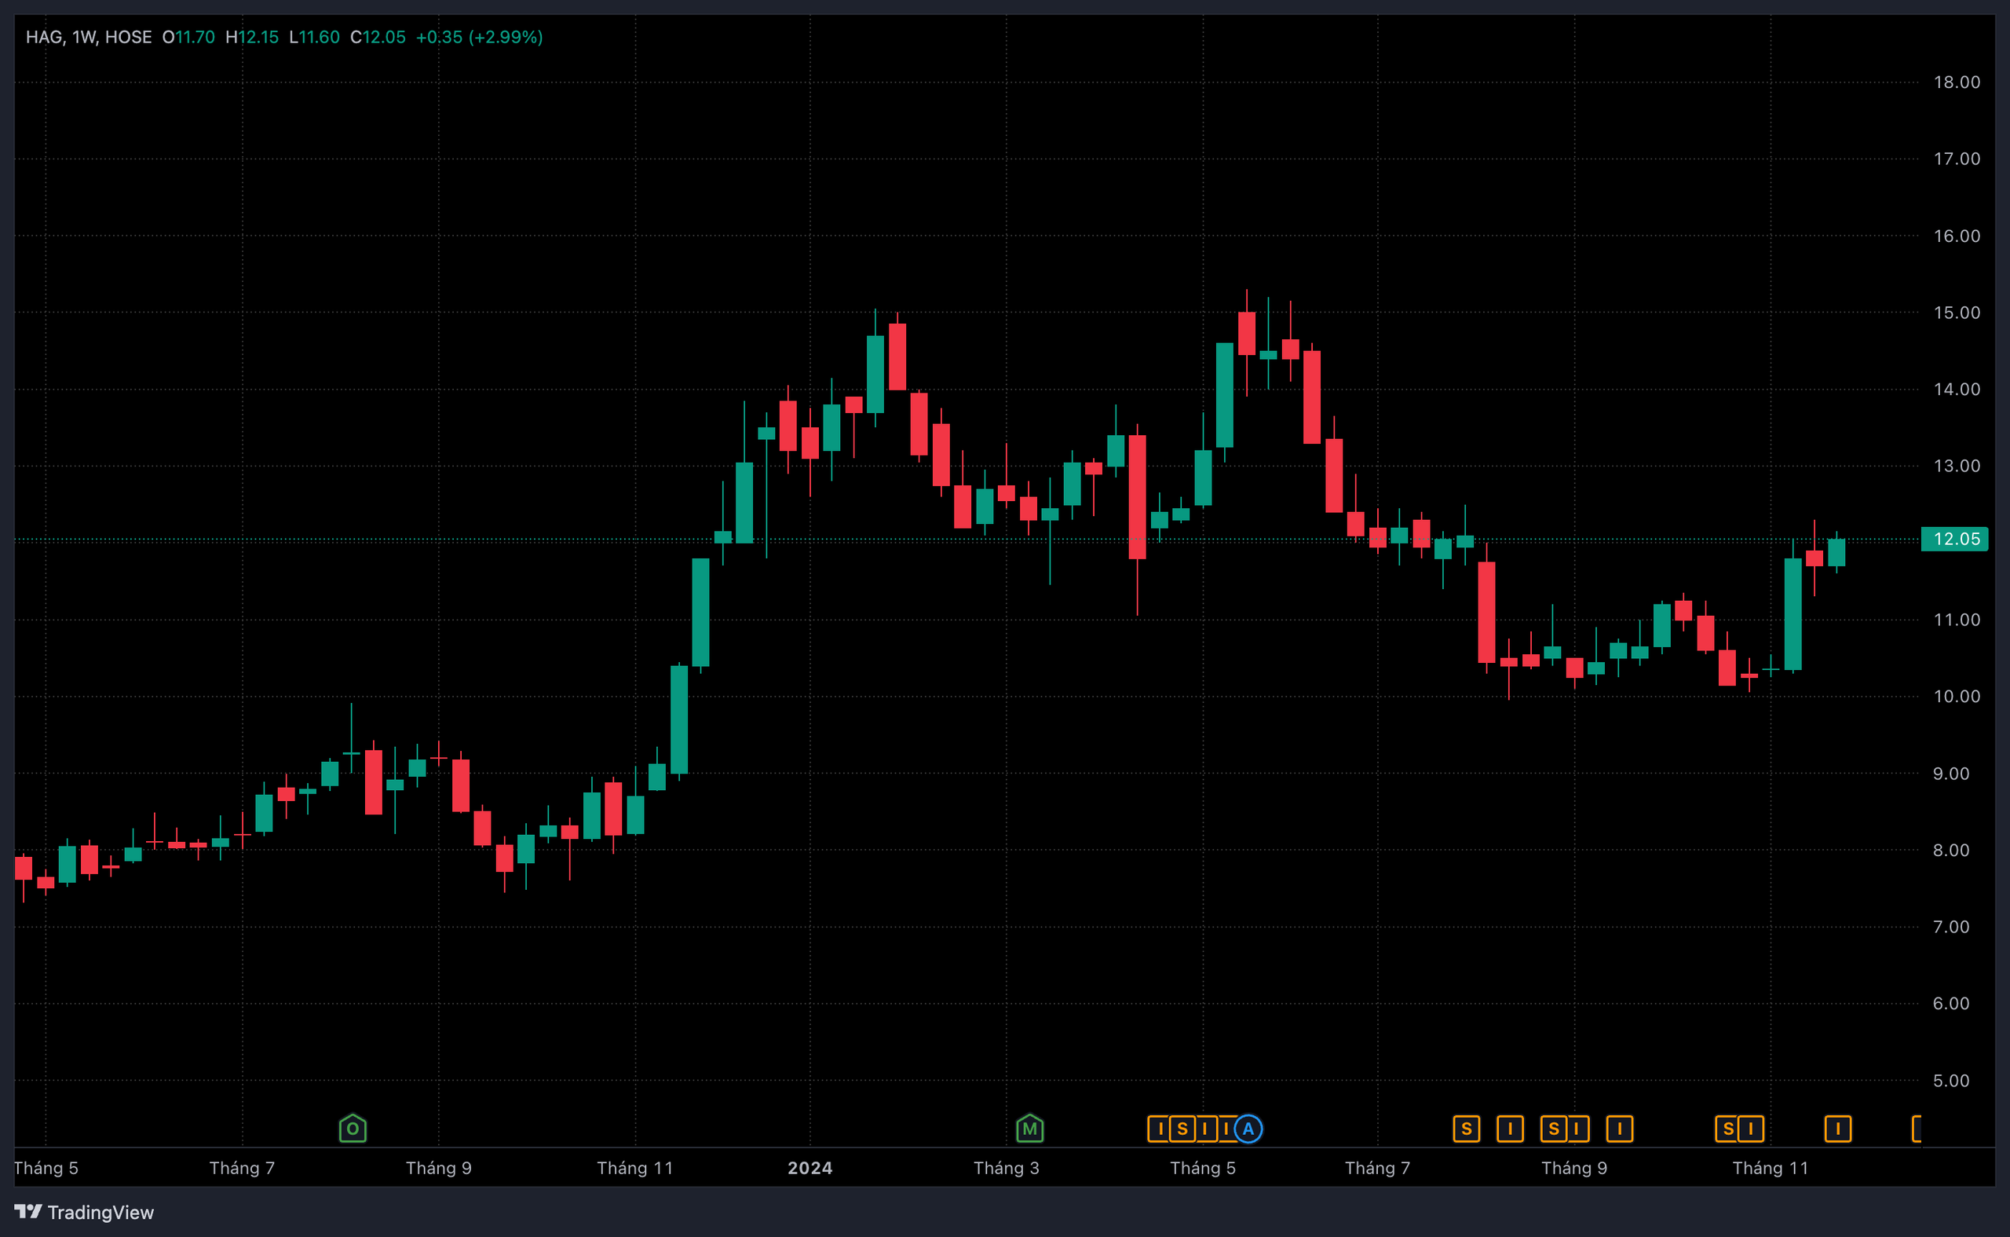Select the S marker left of the A marker
Viewport: 2010px width, 1237px height.
1182,1129
